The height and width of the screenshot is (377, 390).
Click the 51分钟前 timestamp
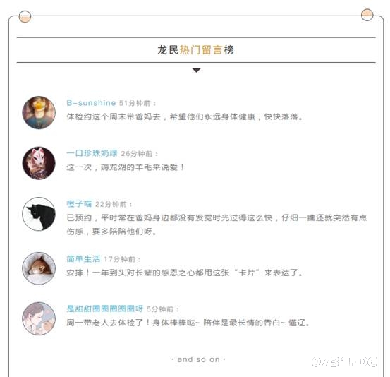point(135,103)
